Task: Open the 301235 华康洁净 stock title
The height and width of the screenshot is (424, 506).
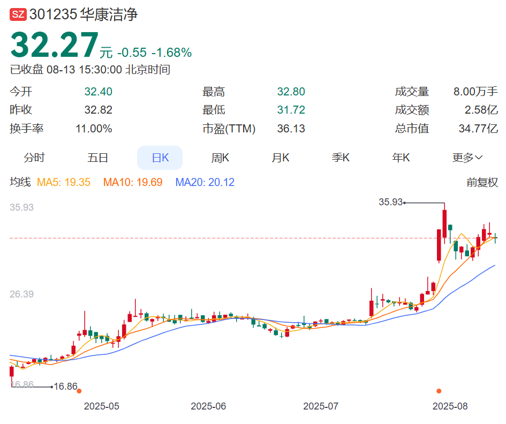Action: pyautogui.click(x=84, y=14)
